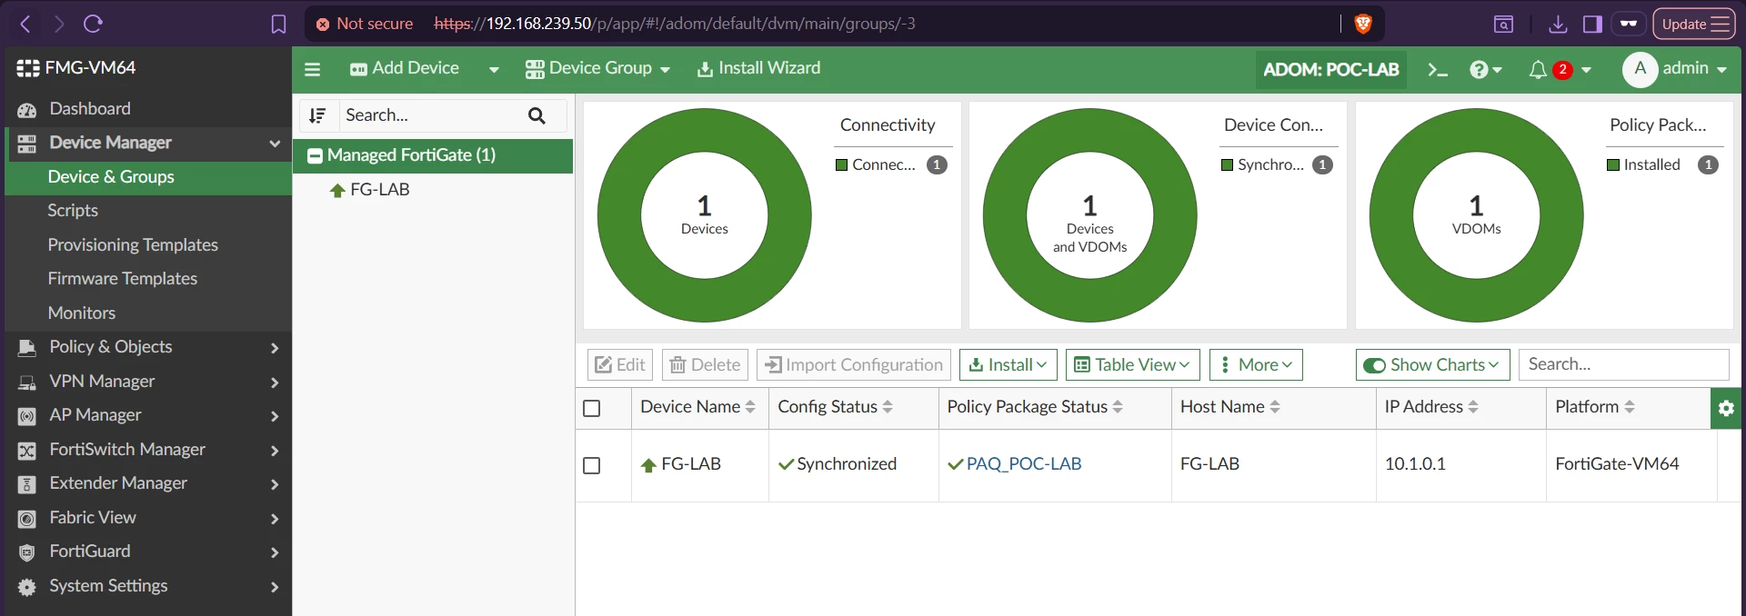Viewport: 1746px width, 616px height.
Task: Open Device & Groups menu item
Action: [149, 177]
